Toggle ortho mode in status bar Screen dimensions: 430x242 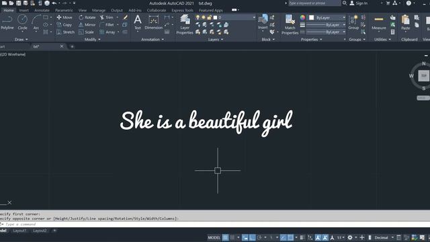[x=253, y=237]
